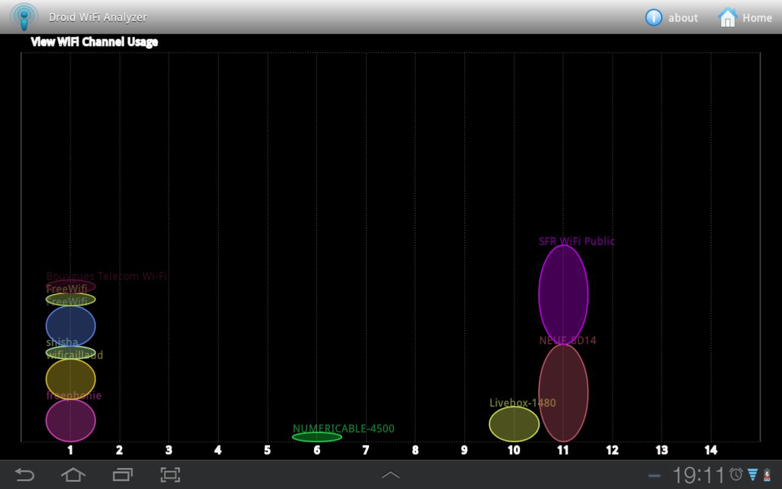Click the View WiFi Channel Usage heading
Image resolution: width=782 pixels, height=489 pixels.
click(x=94, y=42)
